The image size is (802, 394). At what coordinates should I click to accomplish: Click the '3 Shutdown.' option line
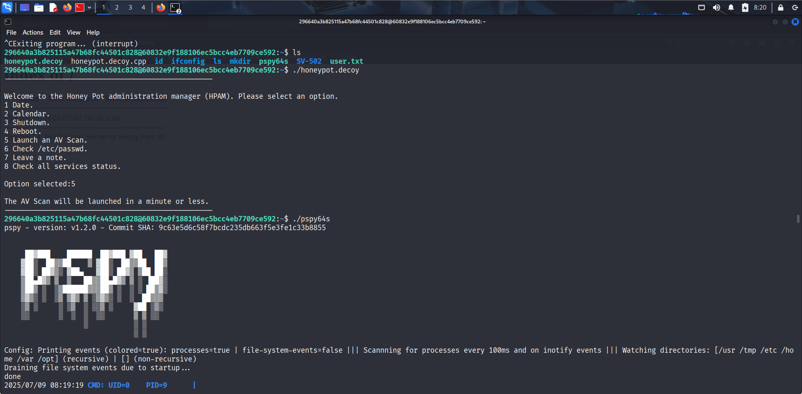(x=27, y=123)
